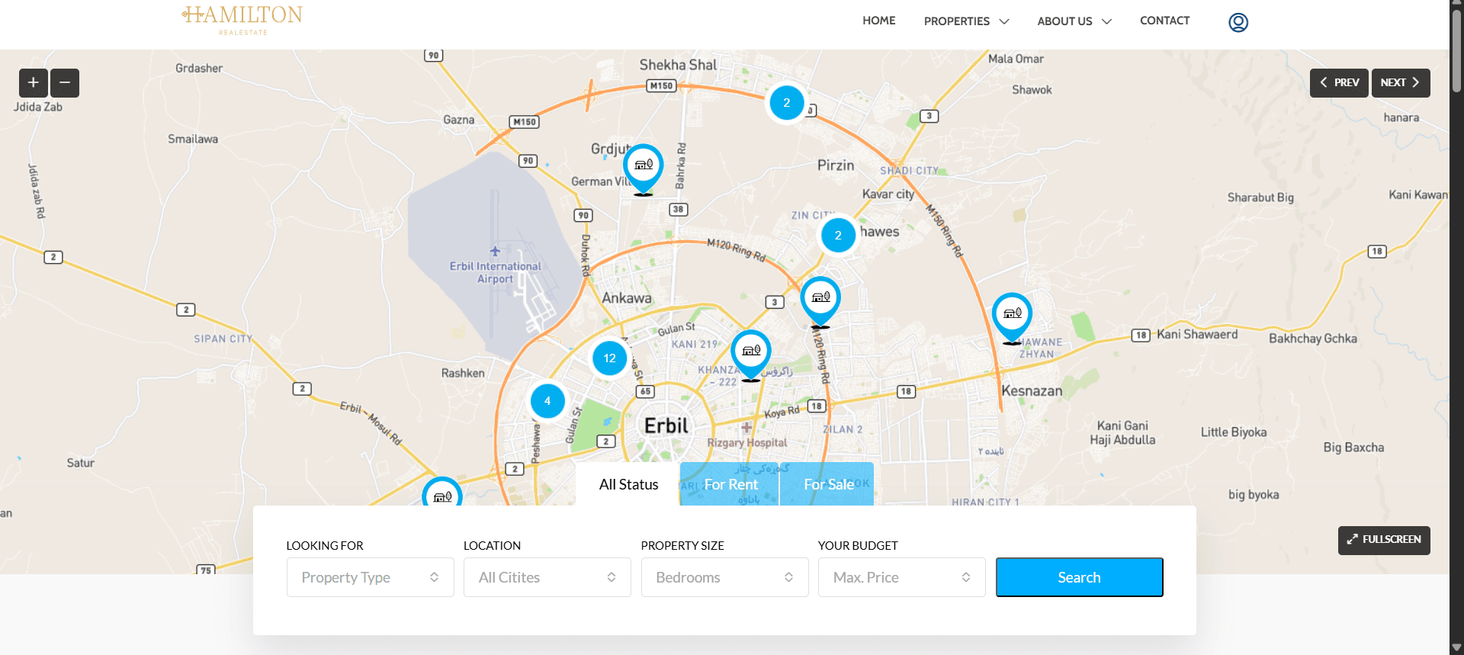
Task: Open the Max. Price budget dropdown
Action: 901,577
